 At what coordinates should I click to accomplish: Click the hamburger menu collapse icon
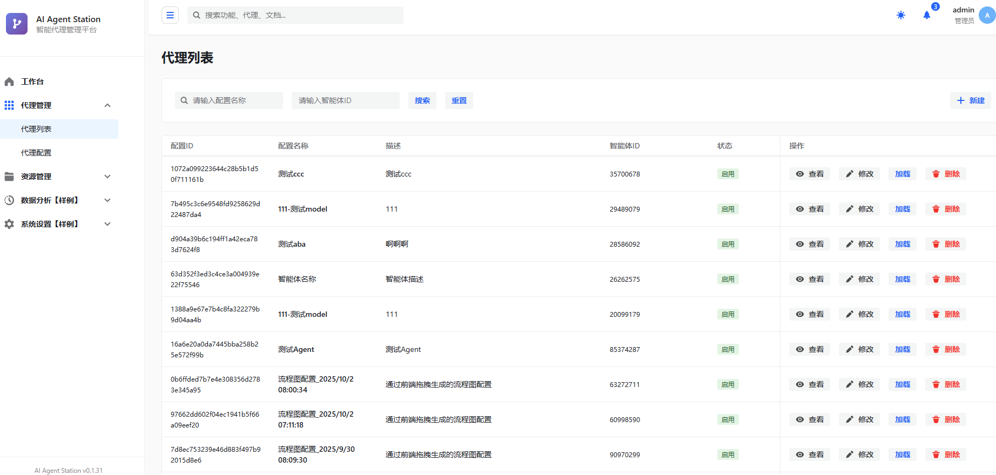click(x=170, y=15)
